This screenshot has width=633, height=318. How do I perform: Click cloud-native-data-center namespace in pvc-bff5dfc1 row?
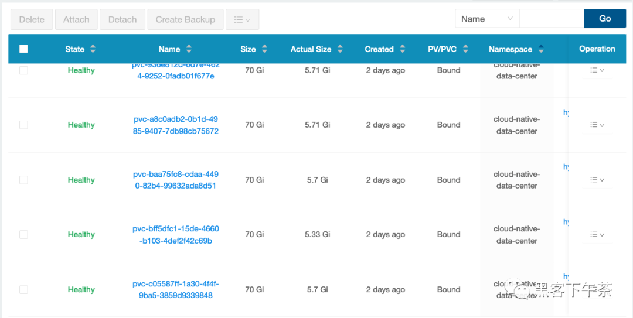(517, 235)
